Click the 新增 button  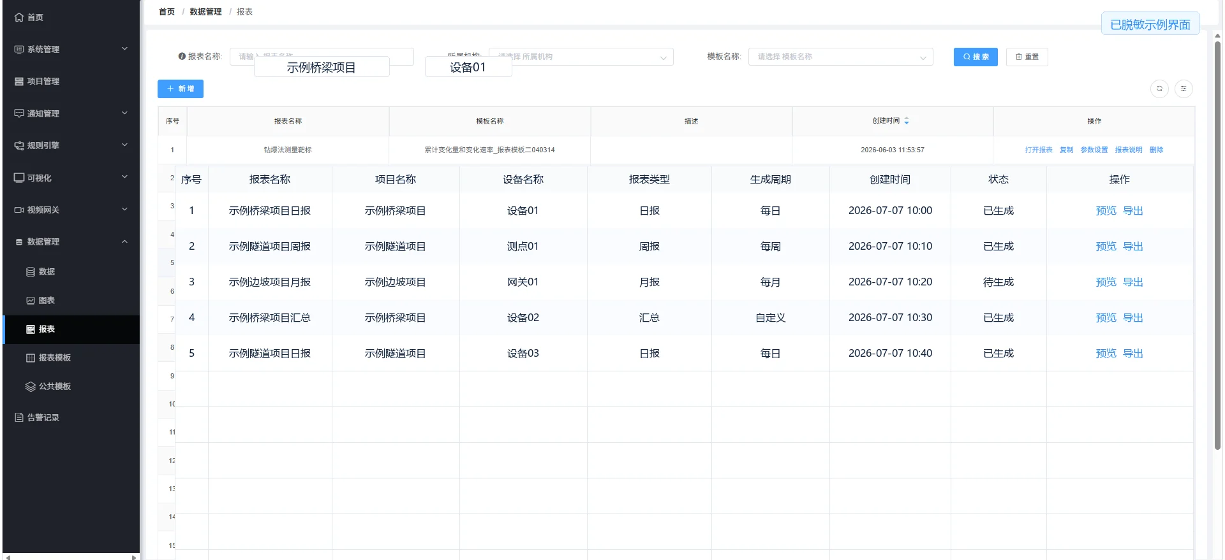pos(181,89)
